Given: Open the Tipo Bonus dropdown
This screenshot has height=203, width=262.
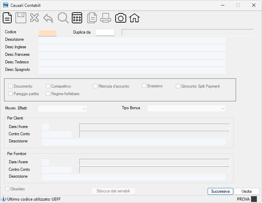Looking at the screenshot, I should tap(186, 109).
